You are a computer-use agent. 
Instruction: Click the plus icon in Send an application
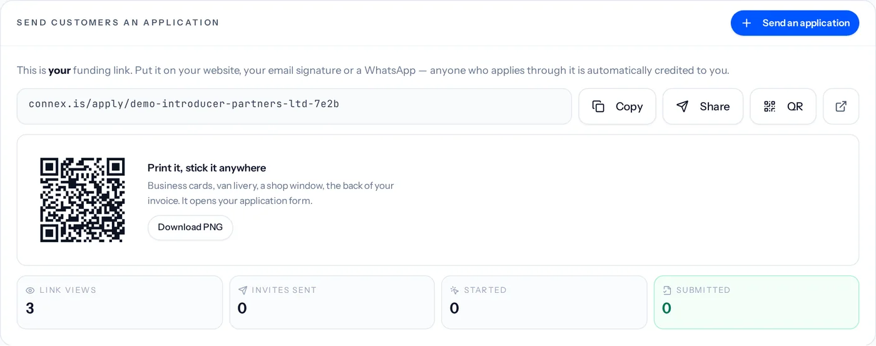coord(746,23)
